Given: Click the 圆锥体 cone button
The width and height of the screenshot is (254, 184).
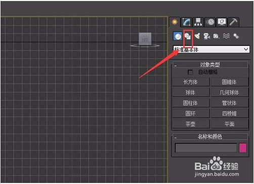Looking at the screenshot, I should click(x=229, y=82).
